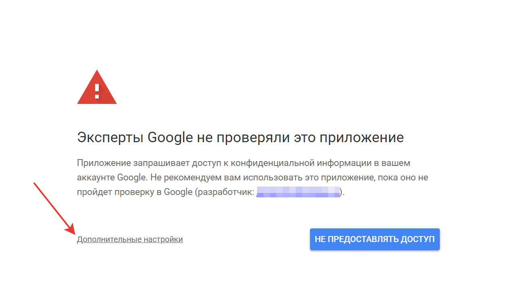Click the phrase пройдет проверку in the text
This screenshot has height=290, width=516.
[115, 192]
